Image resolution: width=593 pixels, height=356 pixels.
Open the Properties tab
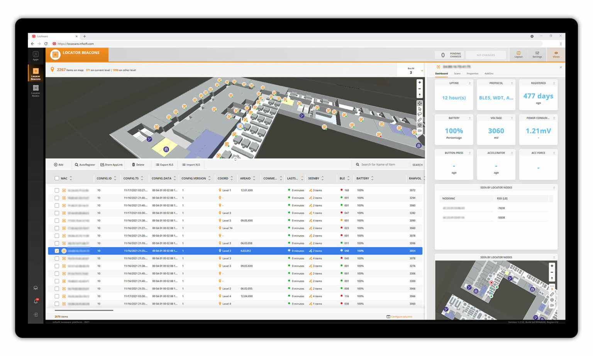[x=473, y=73]
